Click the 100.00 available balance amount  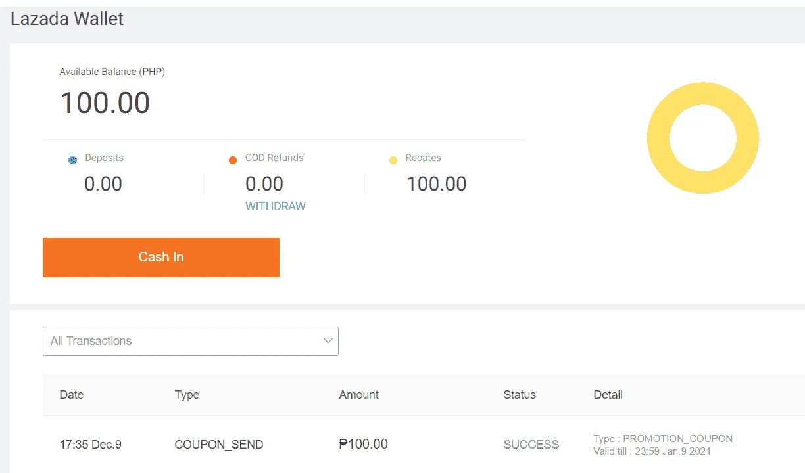(105, 103)
